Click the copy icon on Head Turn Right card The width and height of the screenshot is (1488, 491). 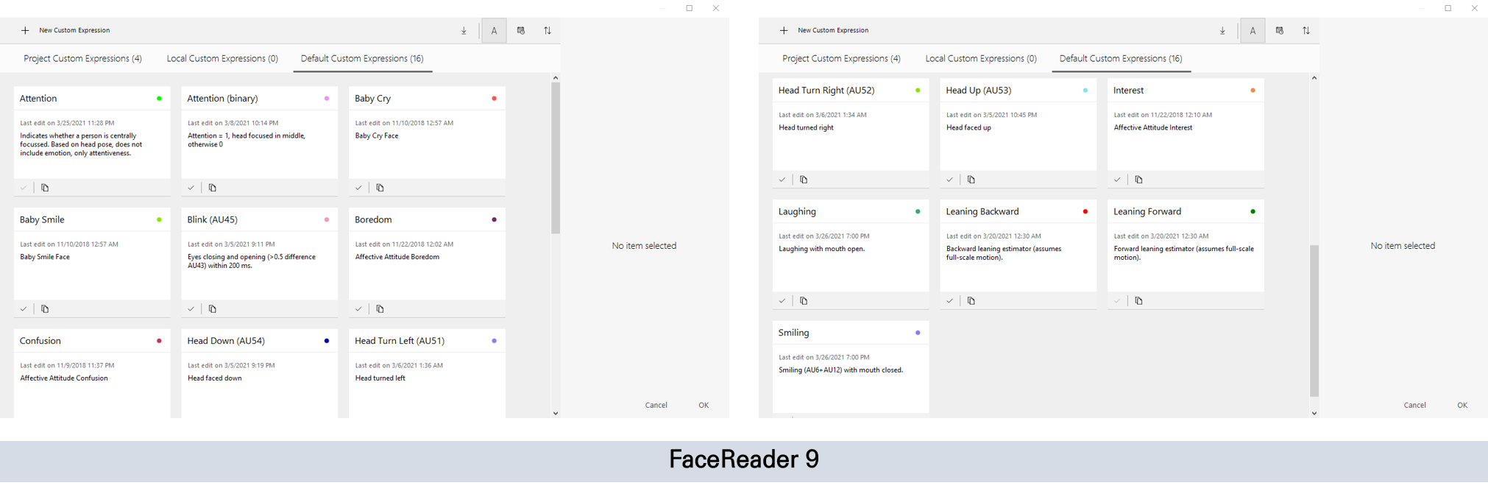pyautogui.click(x=804, y=180)
